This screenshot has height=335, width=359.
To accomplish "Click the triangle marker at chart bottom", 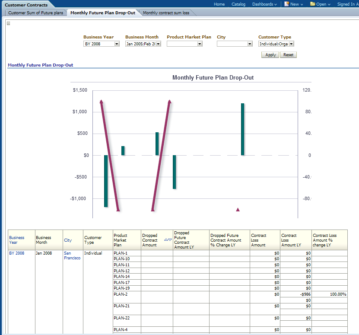I will coord(238,210).
